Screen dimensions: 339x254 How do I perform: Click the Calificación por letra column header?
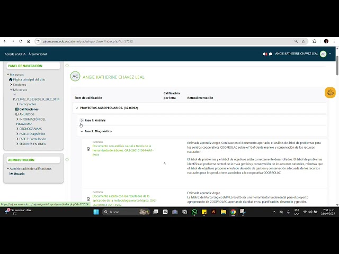(172, 95)
